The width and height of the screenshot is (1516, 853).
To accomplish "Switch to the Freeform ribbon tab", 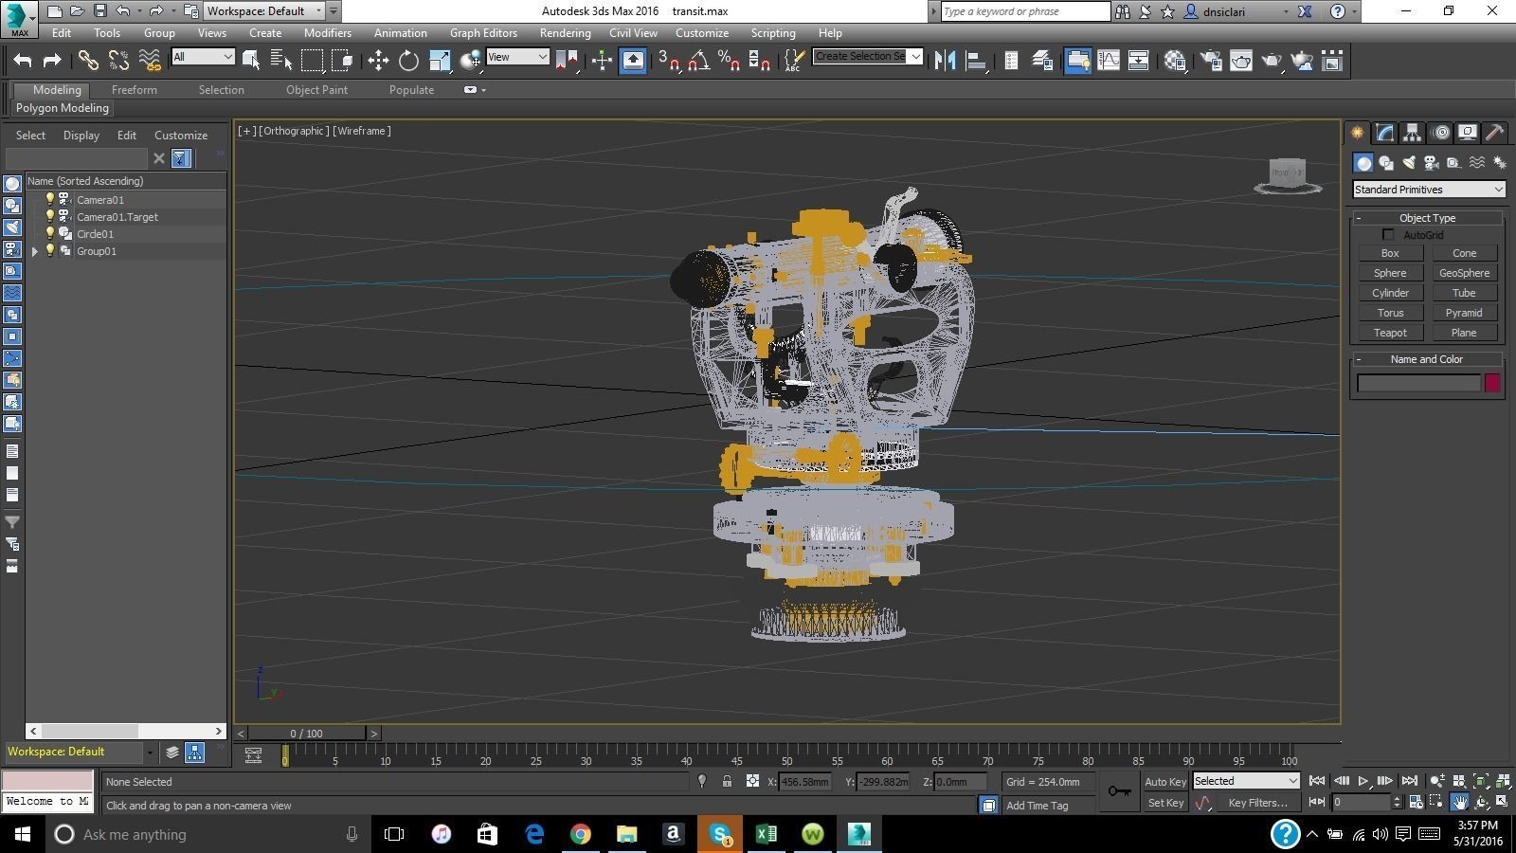I will point(135,90).
